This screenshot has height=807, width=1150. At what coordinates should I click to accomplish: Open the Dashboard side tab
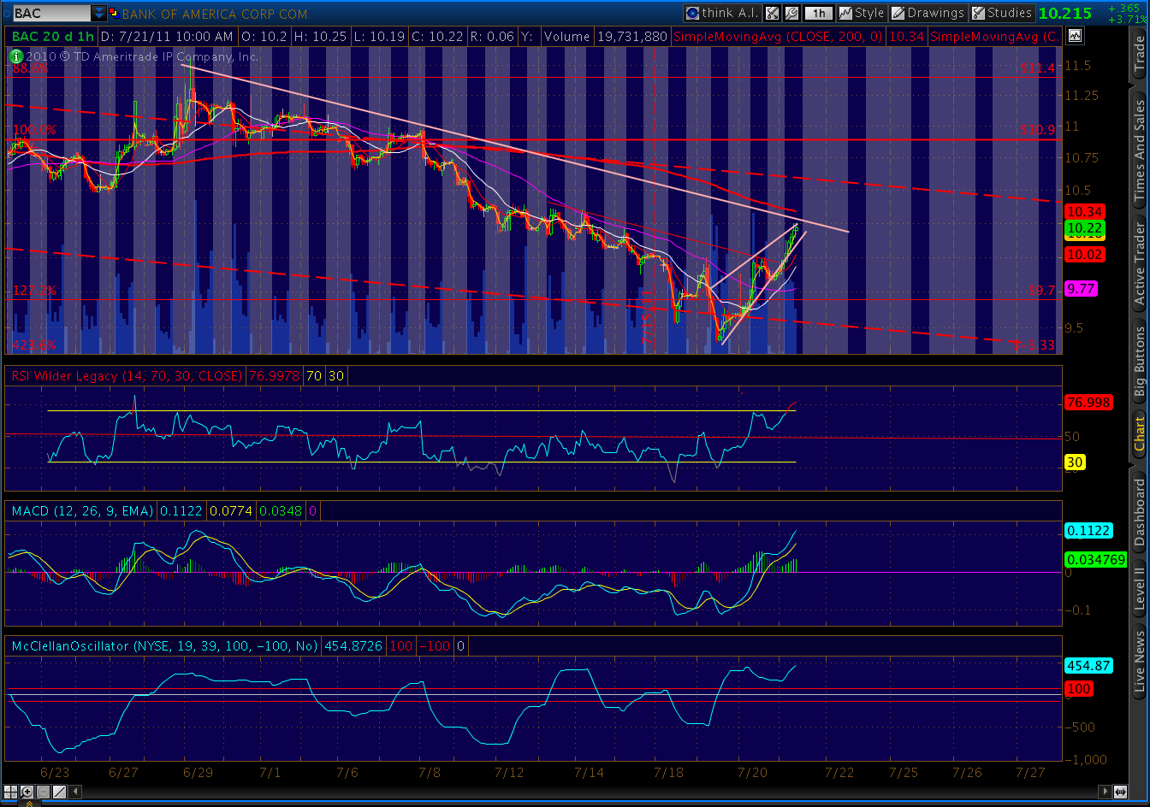[x=1139, y=513]
